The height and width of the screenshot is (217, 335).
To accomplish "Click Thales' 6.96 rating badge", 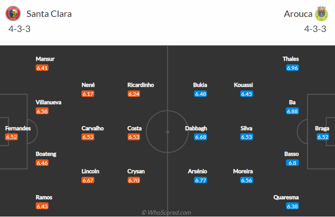I will (x=292, y=68).
